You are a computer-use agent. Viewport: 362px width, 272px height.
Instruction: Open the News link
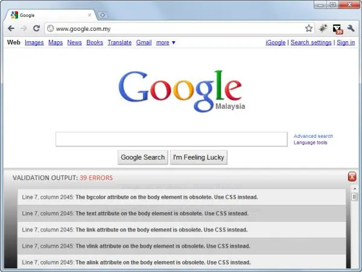click(x=74, y=42)
